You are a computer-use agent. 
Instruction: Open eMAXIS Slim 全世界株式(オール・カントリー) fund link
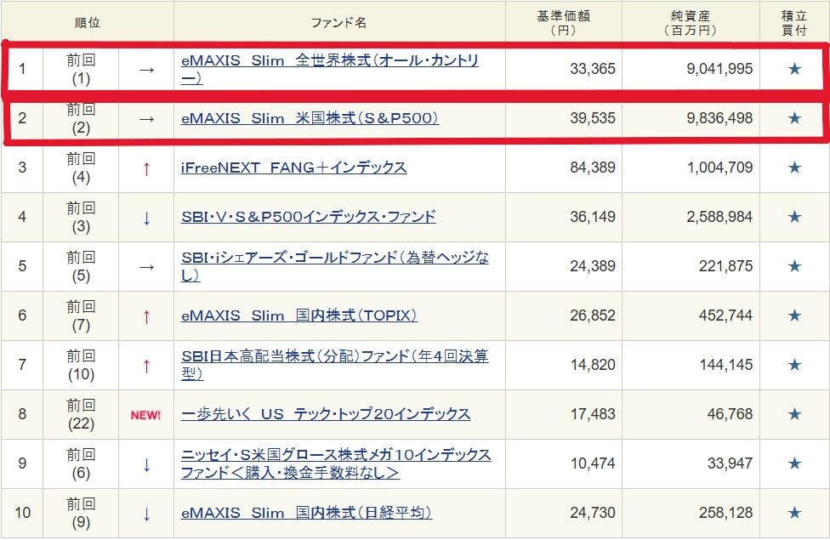[329, 61]
